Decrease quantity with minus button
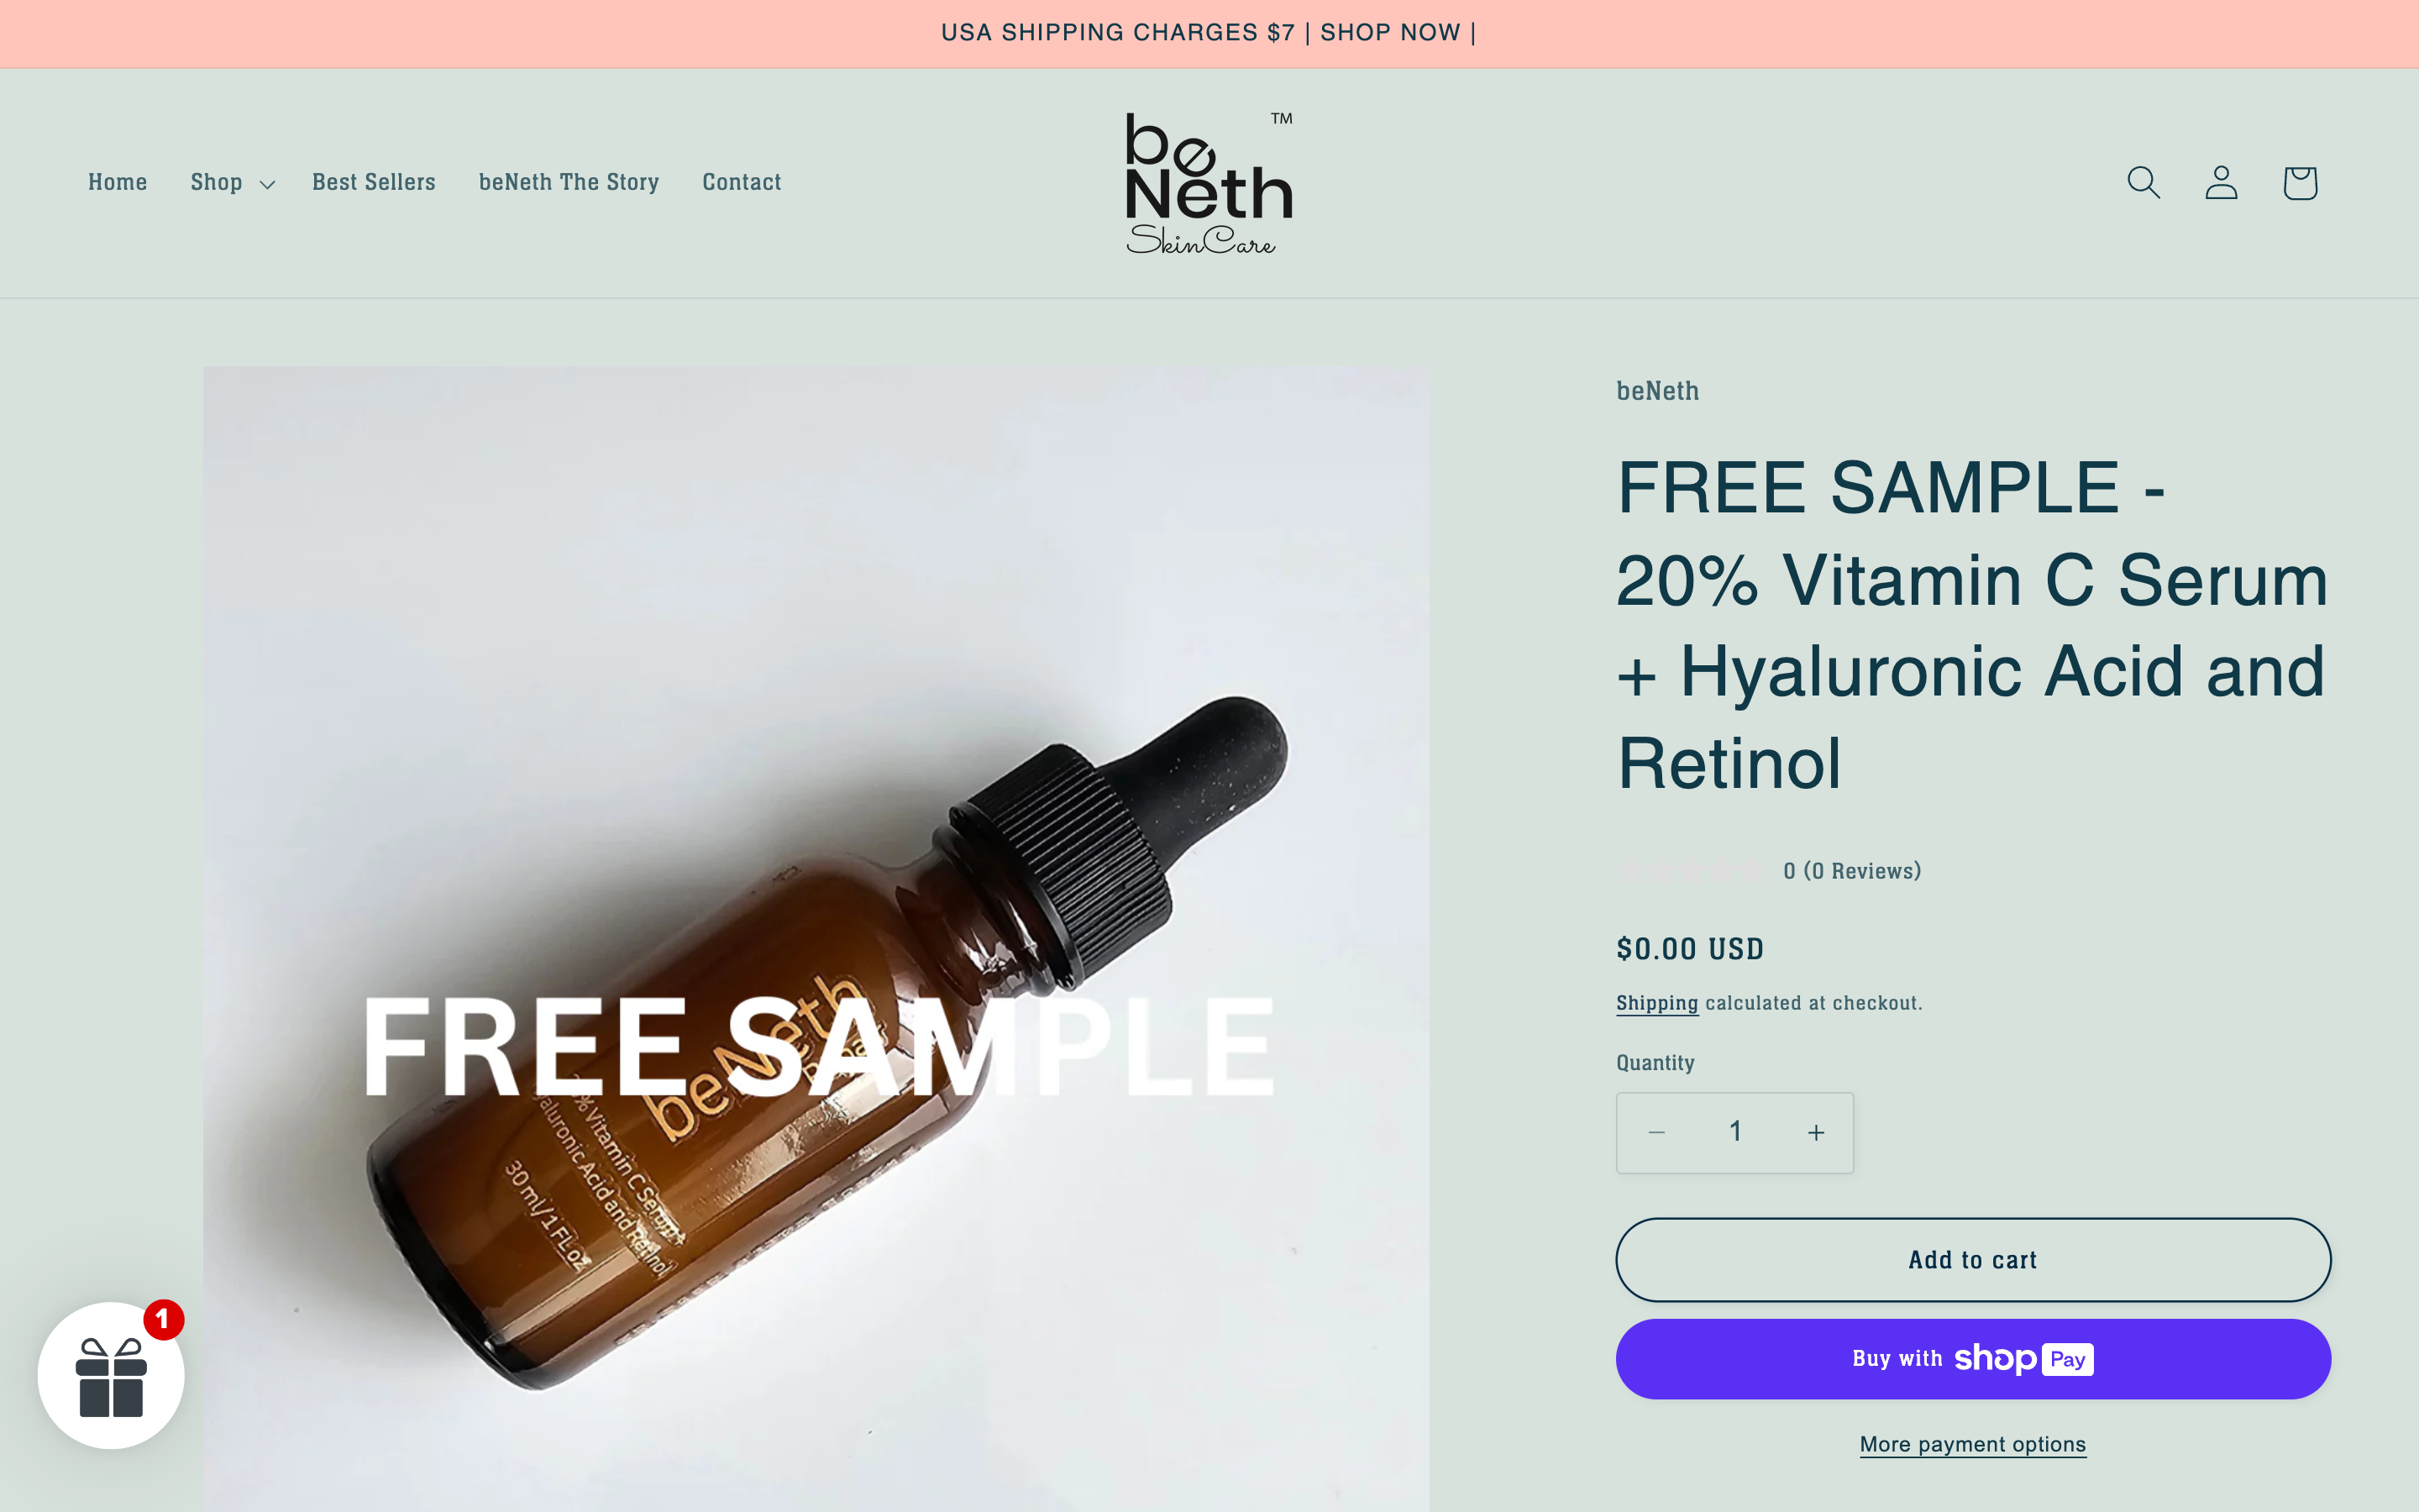 [x=1656, y=1132]
